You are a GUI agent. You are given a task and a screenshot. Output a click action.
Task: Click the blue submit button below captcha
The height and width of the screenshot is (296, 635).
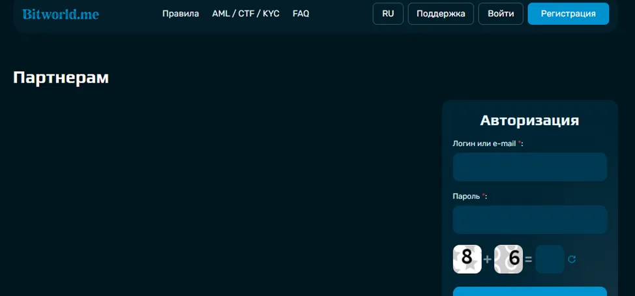point(529,291)
